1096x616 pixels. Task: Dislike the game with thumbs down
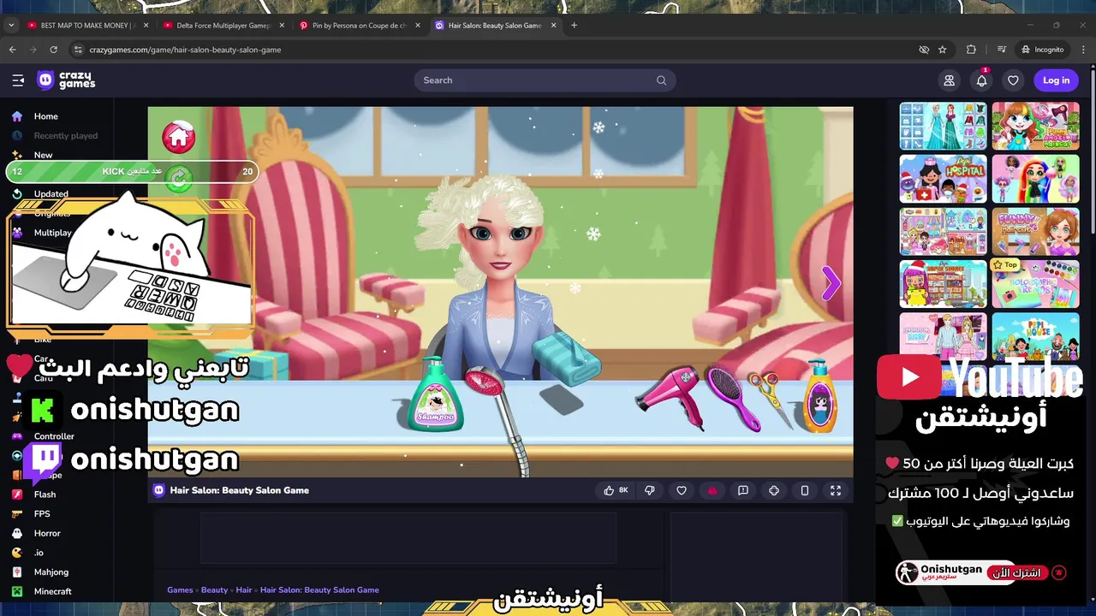pyautogui.click(x=650, y=490)
